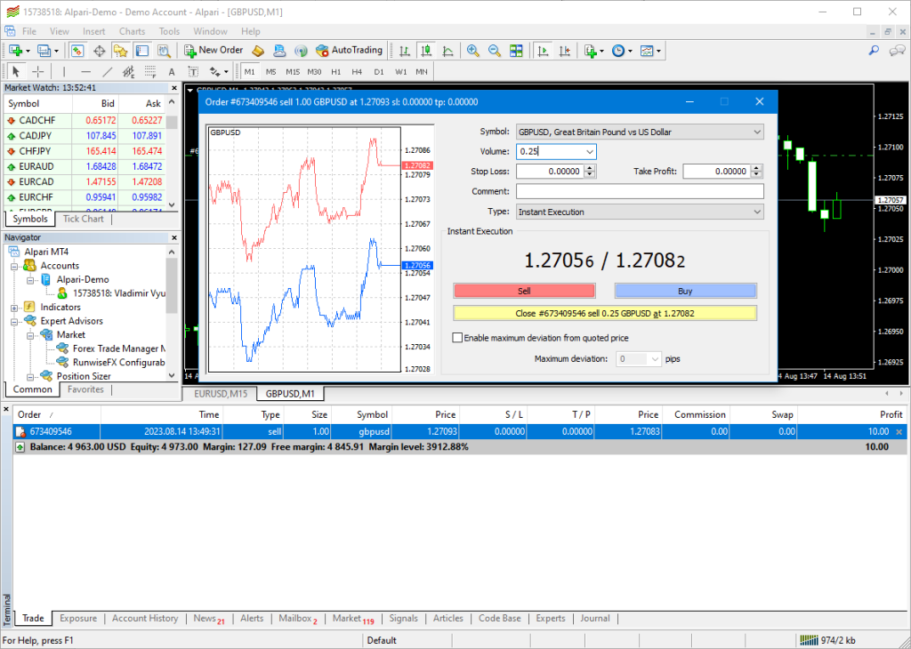Switch to the Account History tab
Screen dimensions: 911x649
point(145,619)
